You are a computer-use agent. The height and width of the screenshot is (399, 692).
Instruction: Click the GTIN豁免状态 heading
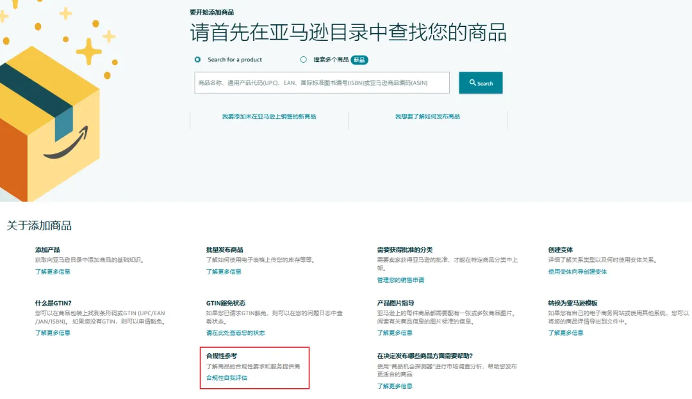click(226, 303)
